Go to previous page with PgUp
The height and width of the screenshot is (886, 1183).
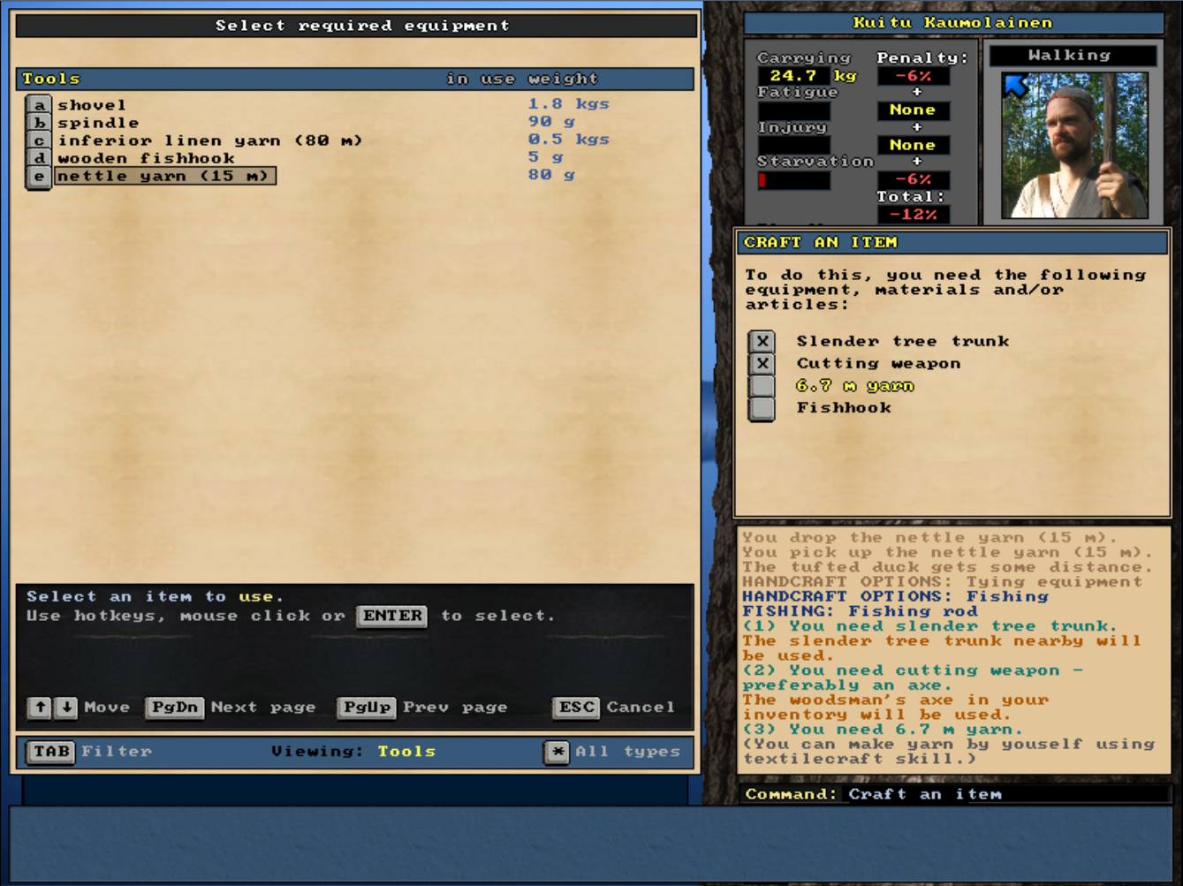pyautogui.click(x=367, y=708)
